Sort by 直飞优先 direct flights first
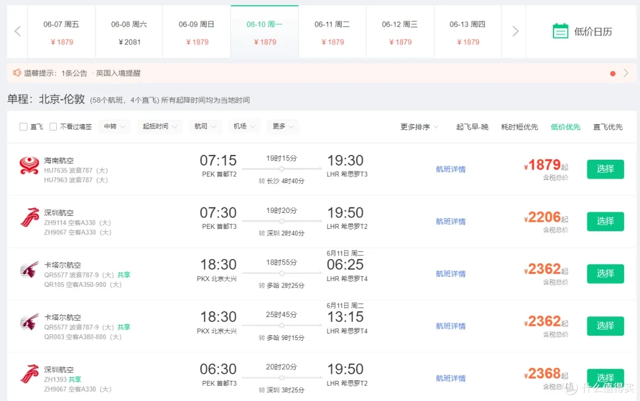This screenshot has width=640, height=401. [608, 127]
